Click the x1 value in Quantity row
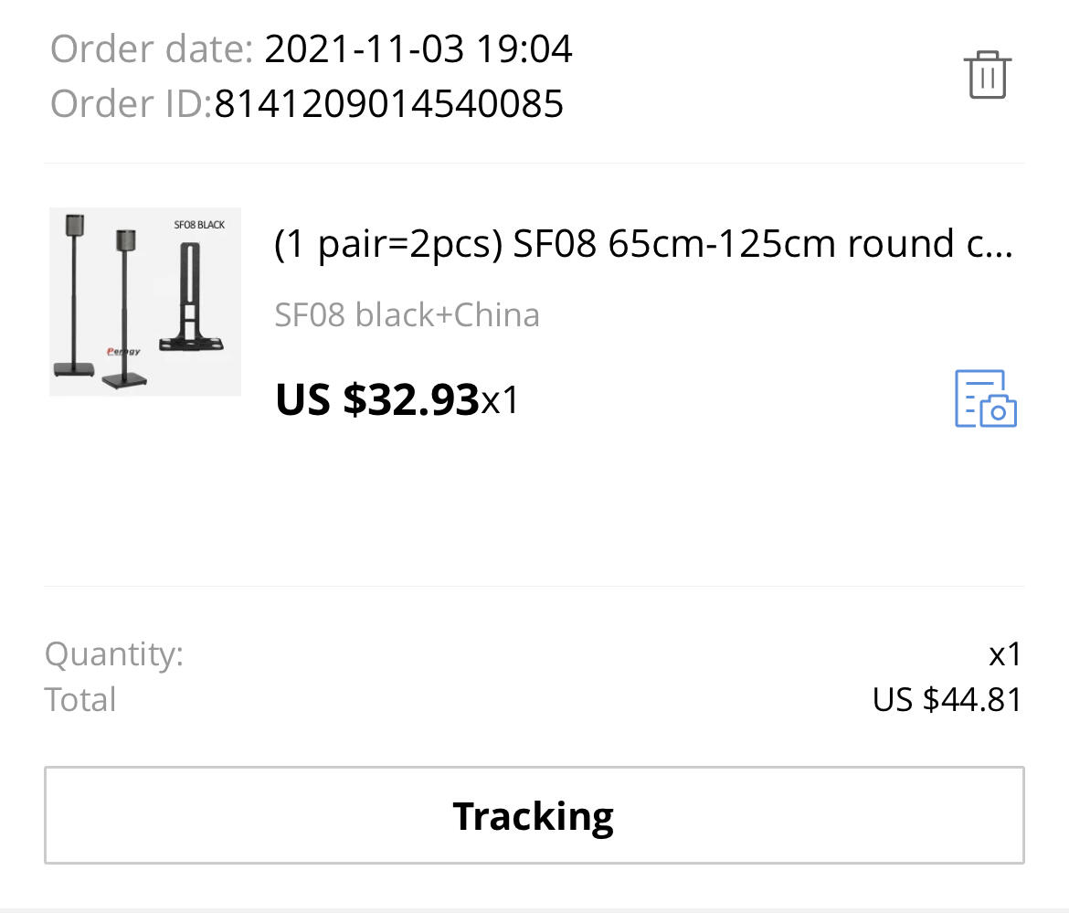Image resolution: width=1069 pixels, height=913 pixels. pos(1005,654)
